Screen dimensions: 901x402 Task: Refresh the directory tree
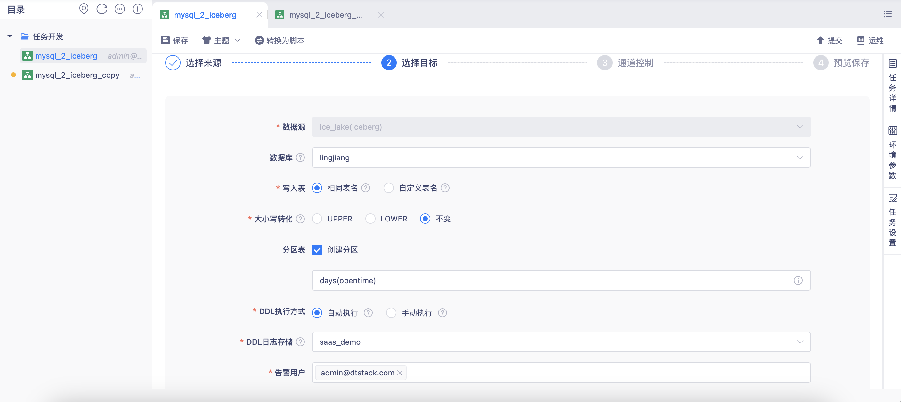(102, 9)
